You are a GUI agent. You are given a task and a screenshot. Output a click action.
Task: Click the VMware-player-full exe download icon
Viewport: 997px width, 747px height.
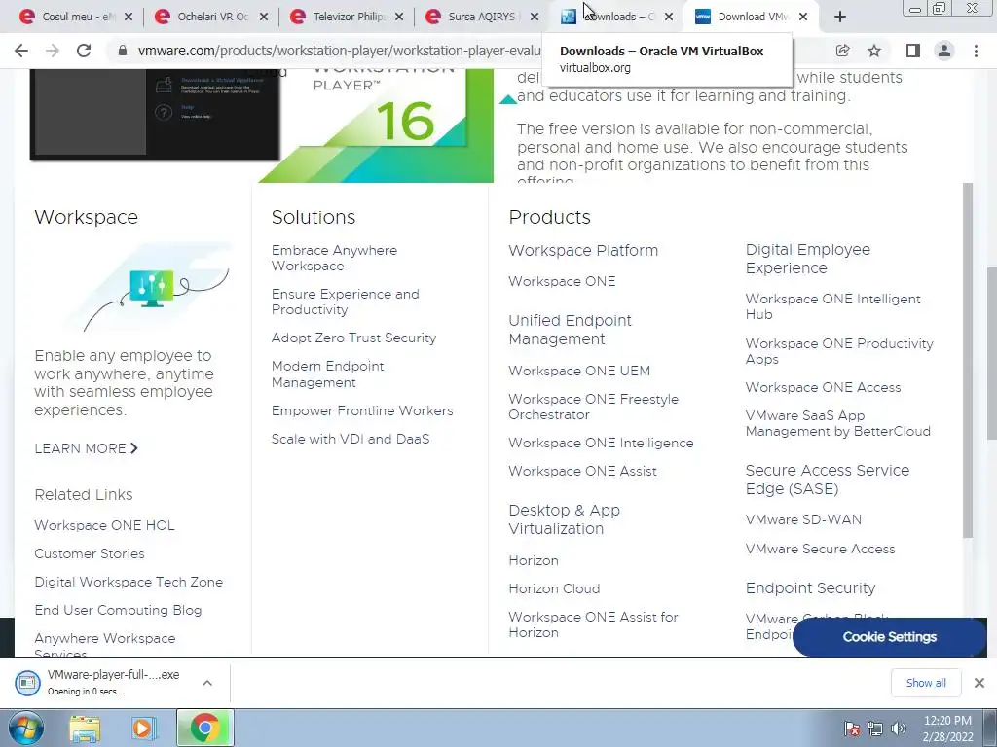point(27,683)
